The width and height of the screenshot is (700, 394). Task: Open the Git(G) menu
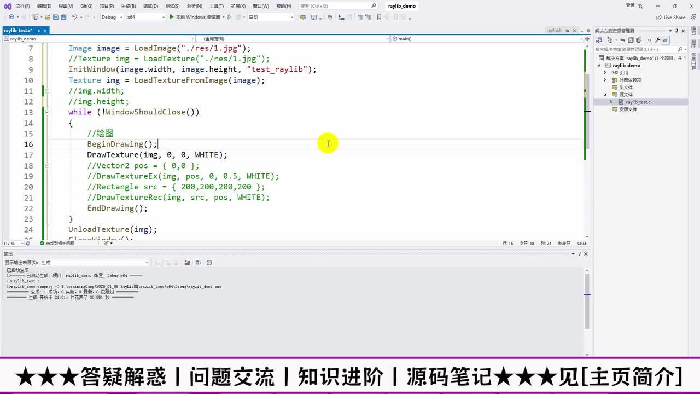pyautogui.click(x=86, y=6)
